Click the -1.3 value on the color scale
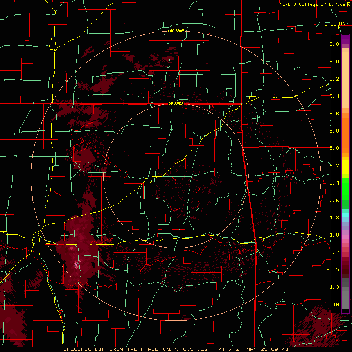This screenshot has height=352, width=352. coord(333,287)
